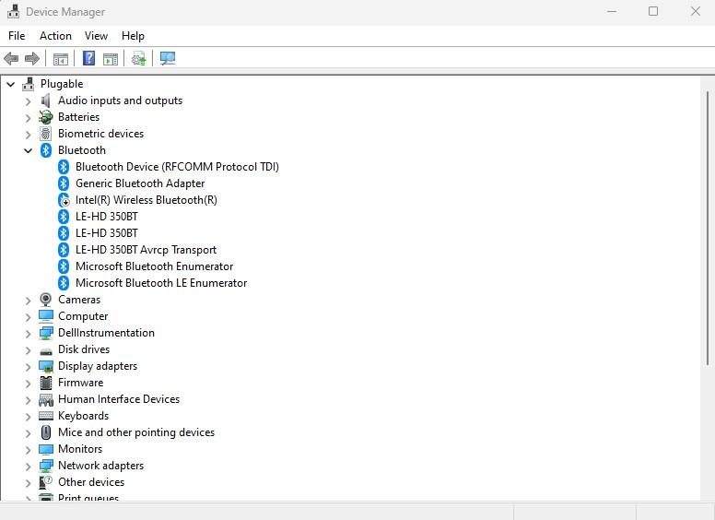Expand the Biometric devices chevron
Image resolution: width=715 pixels, height=520 pixels.
tap(29, 135)
